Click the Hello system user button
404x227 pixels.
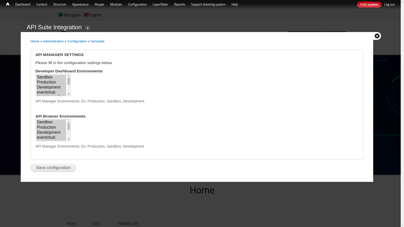(x=369, y=5)
